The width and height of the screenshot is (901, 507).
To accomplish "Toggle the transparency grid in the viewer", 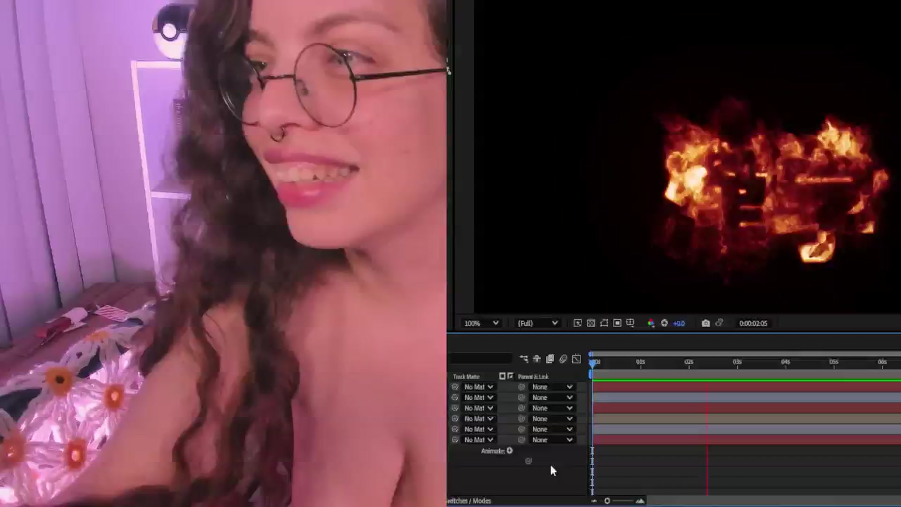I will click(591, 323).
